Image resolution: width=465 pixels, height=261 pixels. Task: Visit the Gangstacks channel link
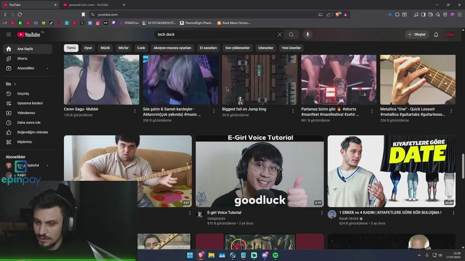point(216,219)
